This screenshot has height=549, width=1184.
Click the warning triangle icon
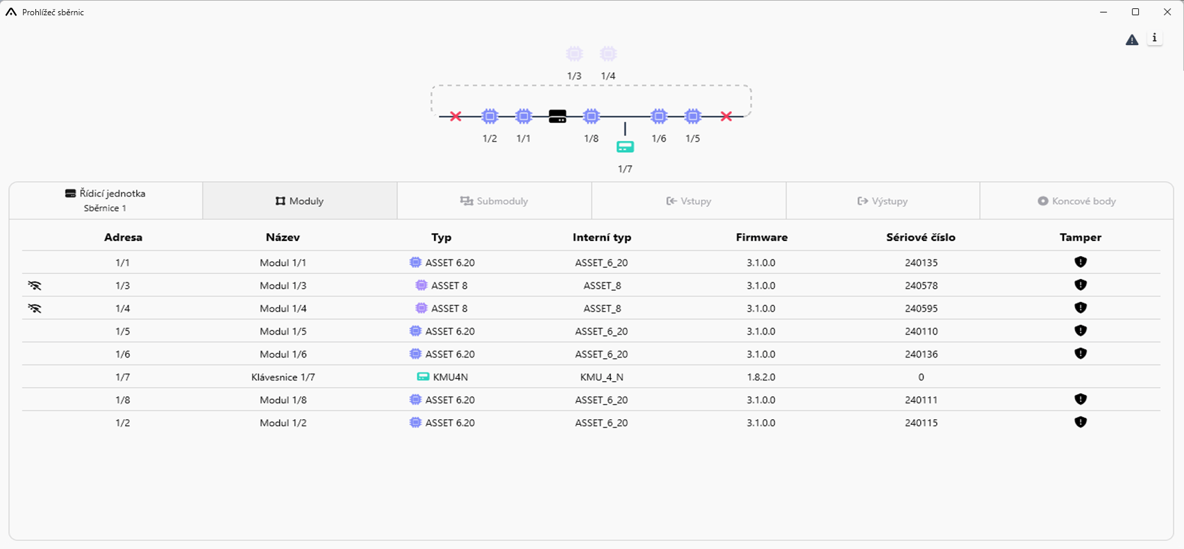pyautogui.click(x=1132, y=40)
